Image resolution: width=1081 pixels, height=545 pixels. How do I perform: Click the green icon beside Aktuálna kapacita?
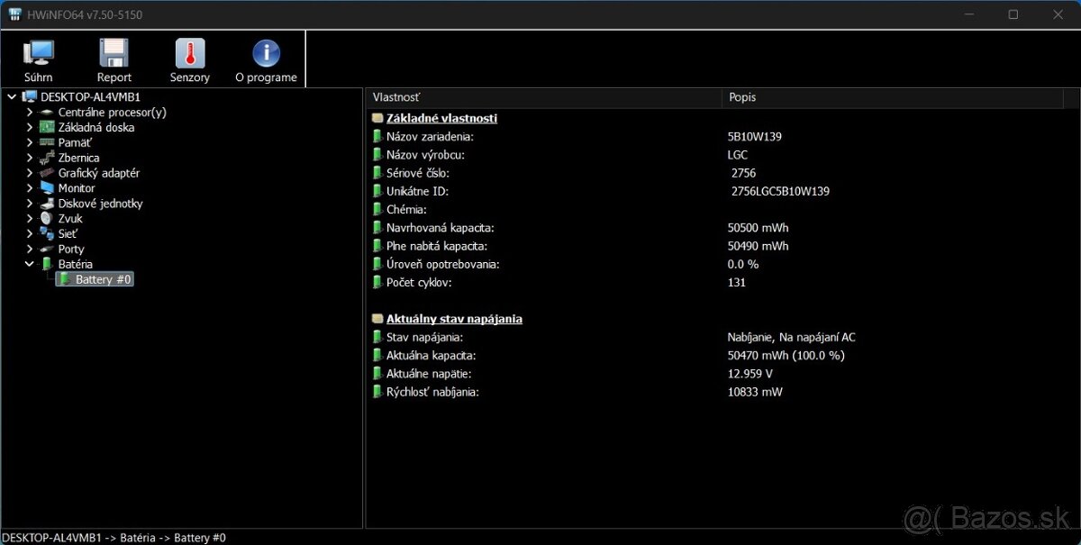click(377, 355)
